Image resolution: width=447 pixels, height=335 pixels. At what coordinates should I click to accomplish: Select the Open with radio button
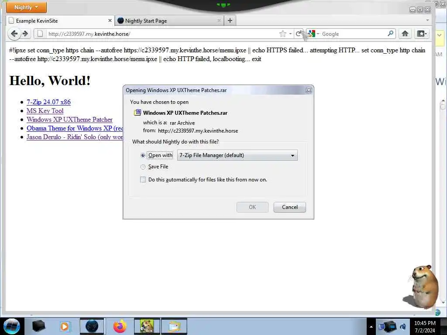[x=143, y=156]
